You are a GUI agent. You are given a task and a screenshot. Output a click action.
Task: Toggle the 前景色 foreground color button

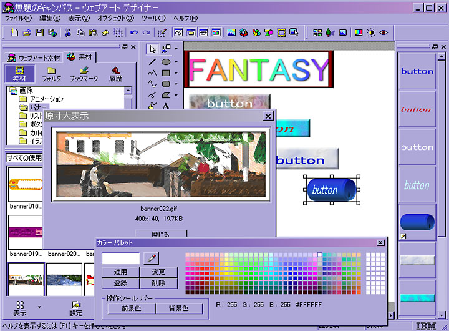(130, 308)
